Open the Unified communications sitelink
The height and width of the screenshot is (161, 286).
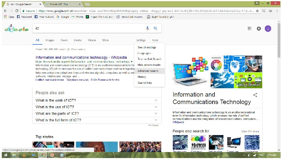(50, 80)
